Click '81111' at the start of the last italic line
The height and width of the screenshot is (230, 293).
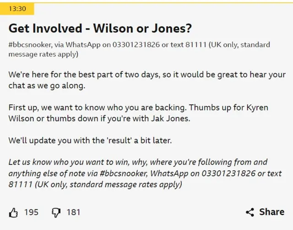click(18, 185)
